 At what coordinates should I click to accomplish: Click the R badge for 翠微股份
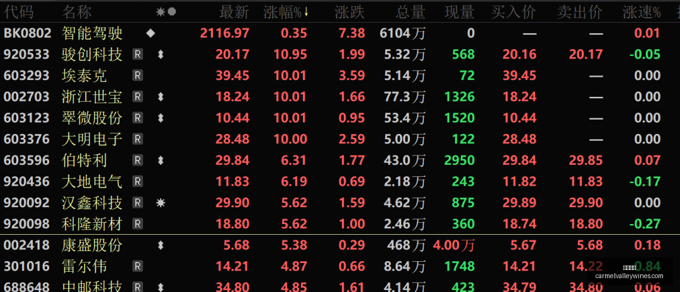137,118
